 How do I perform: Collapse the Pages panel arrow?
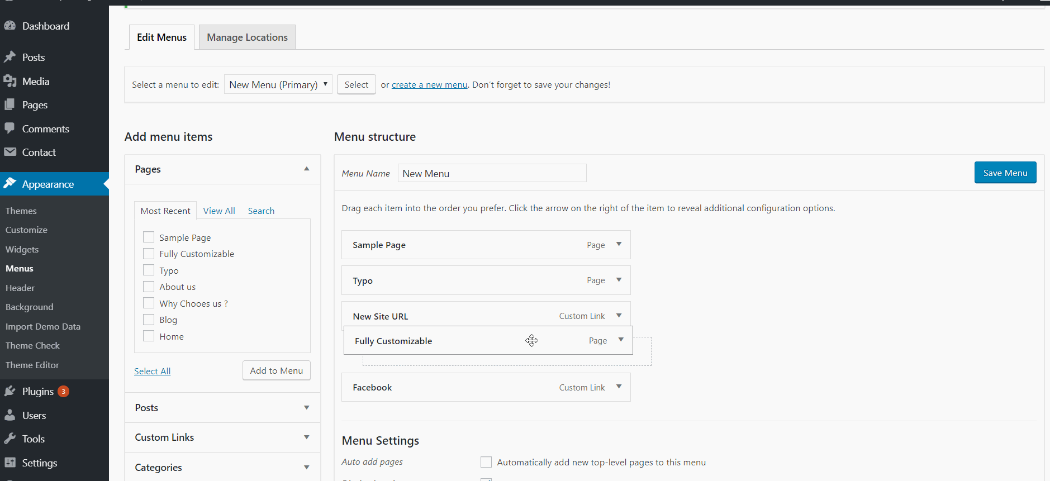(x=307, y=169)
